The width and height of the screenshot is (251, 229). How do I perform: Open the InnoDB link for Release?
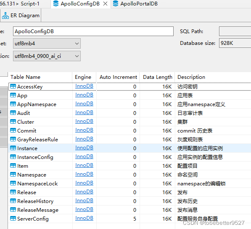84,192
